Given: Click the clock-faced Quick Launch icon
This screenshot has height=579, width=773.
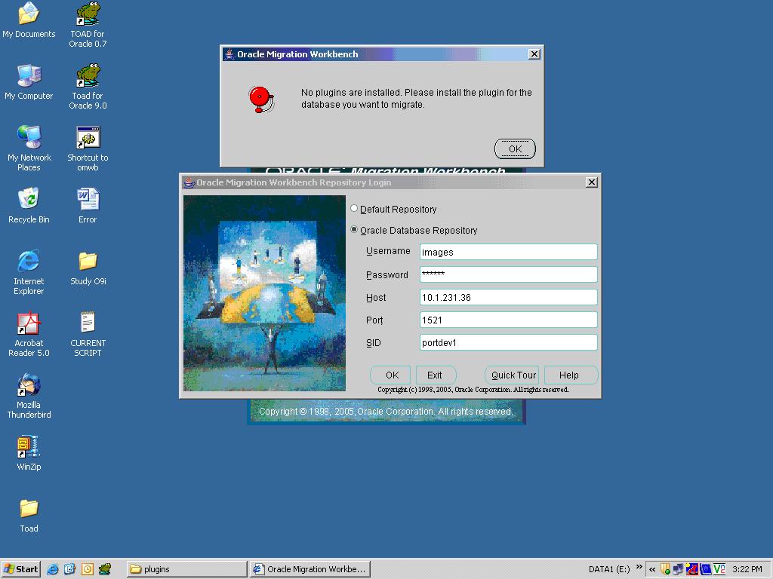Looking at the screenshot, I should [x=88, y=569].
